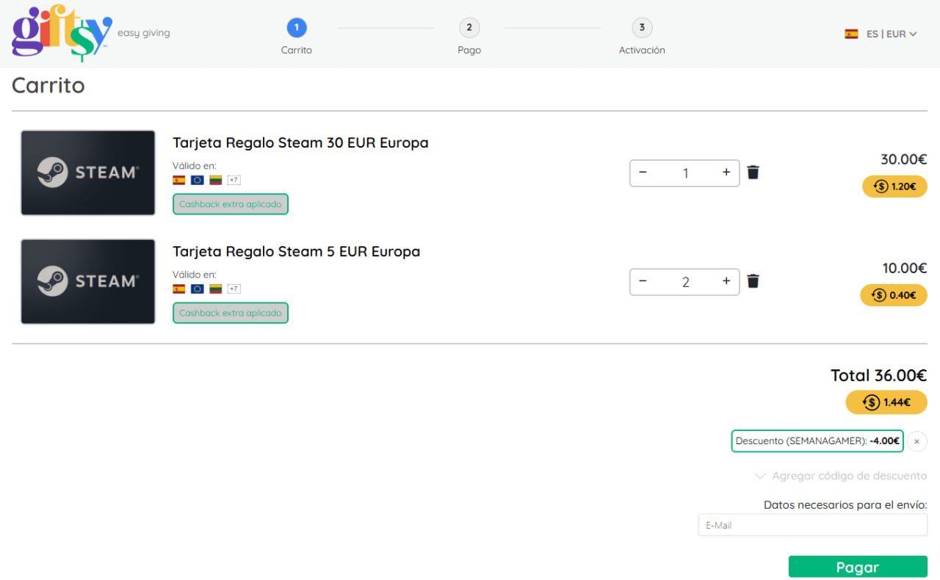Click the 30.00€ price
Viewport: 940px width, 580px height.
click(x=904, y=159)
